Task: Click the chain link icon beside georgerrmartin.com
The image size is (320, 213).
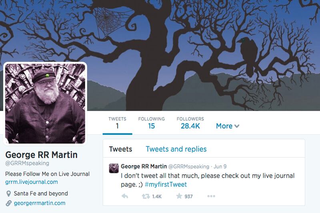Action: coord(8,203)
